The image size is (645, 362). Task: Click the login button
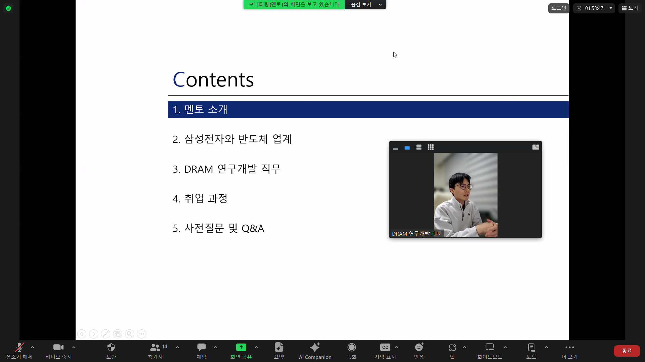[558, 8]
